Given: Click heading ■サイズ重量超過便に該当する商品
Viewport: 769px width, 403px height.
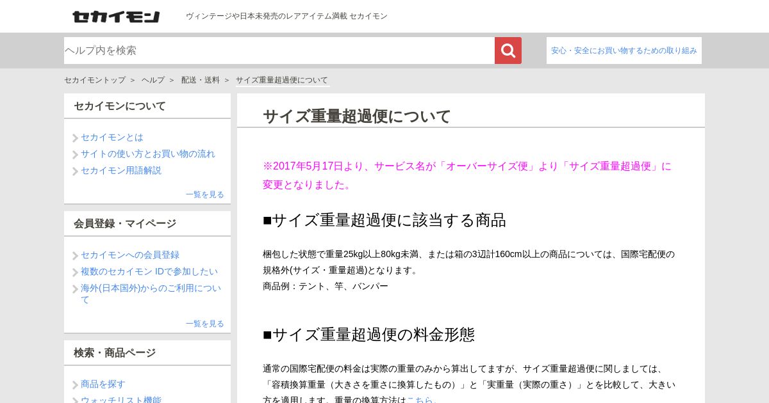Looking at the screenshot, I should [384, 220].
